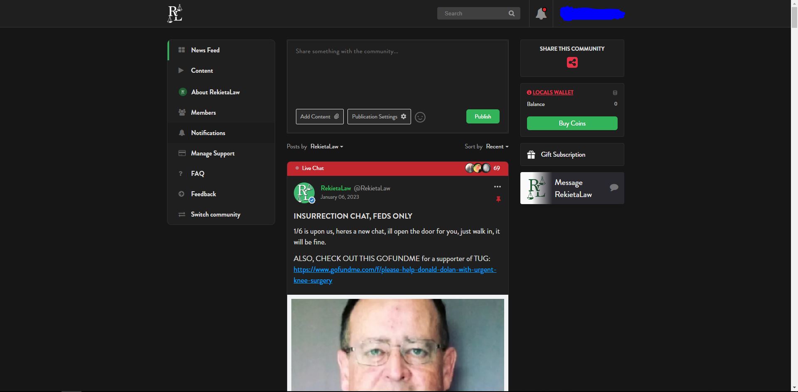Viewport: 798px width, 392px height.
Task: Click the RekietaLaw post avatar
Action: (x=304, y=193)
